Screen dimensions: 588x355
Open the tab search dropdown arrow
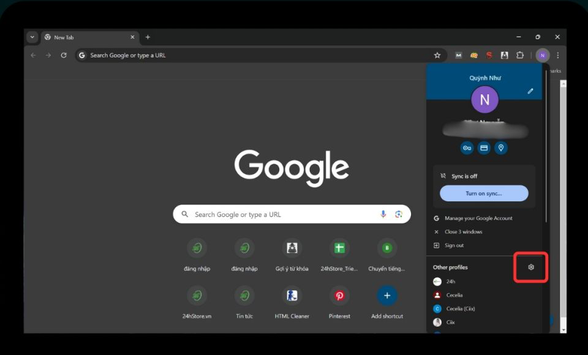32,37
